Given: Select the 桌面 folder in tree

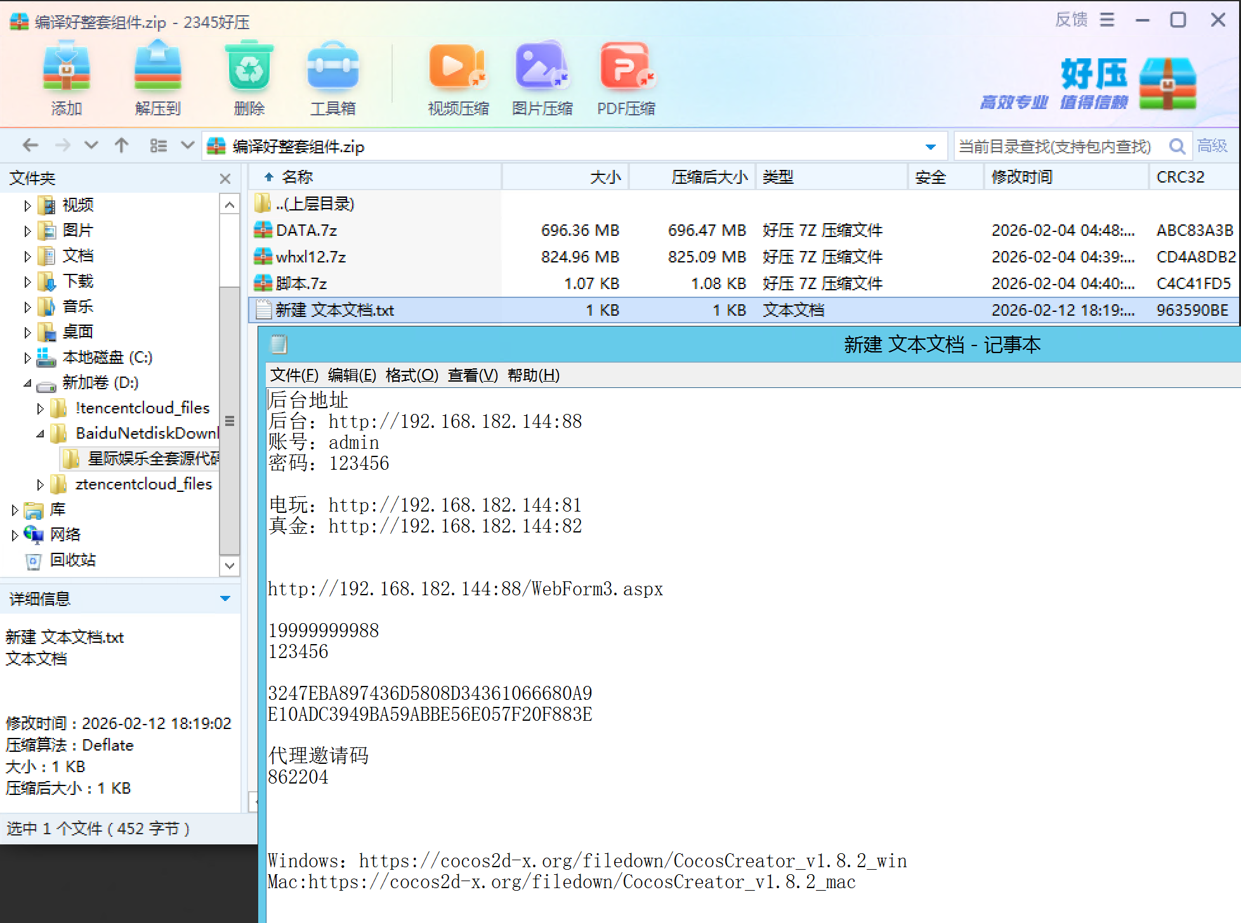Looking at the screenshot, I should click(x=78, y=332).
